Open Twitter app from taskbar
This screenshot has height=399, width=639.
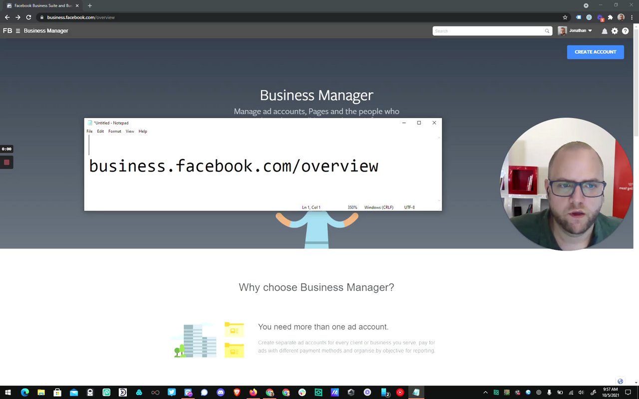coord(172,393)
